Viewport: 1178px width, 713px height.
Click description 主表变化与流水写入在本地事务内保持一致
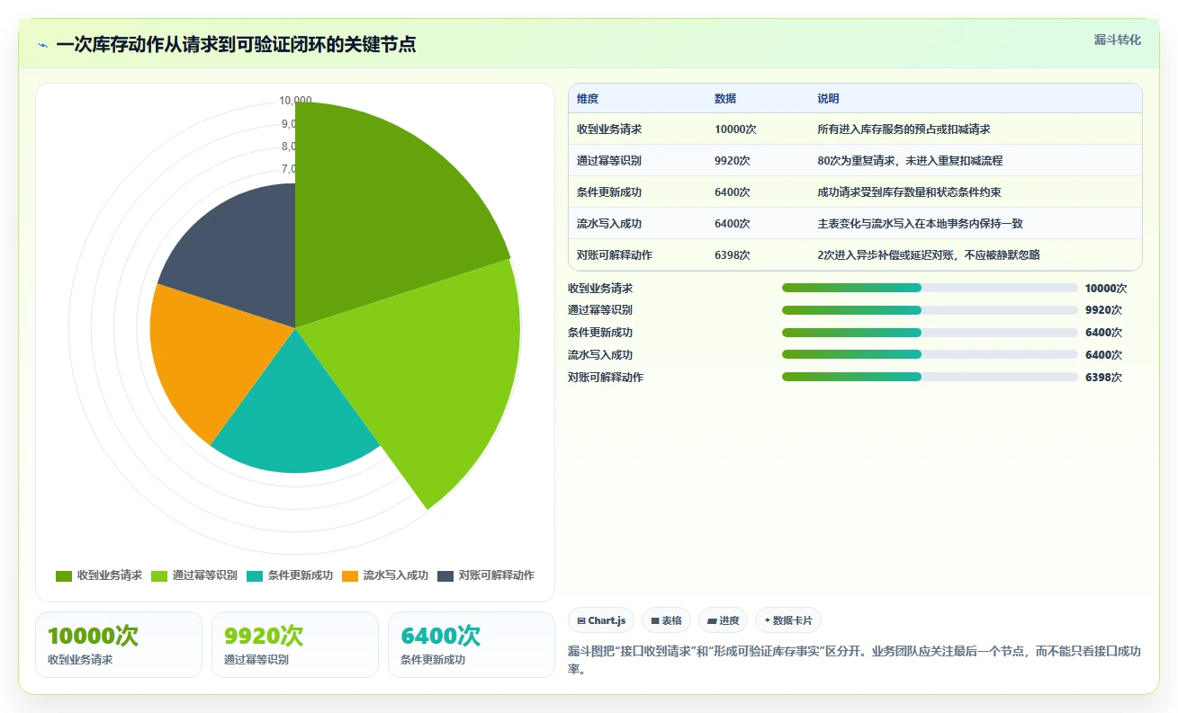coord(921,224)
